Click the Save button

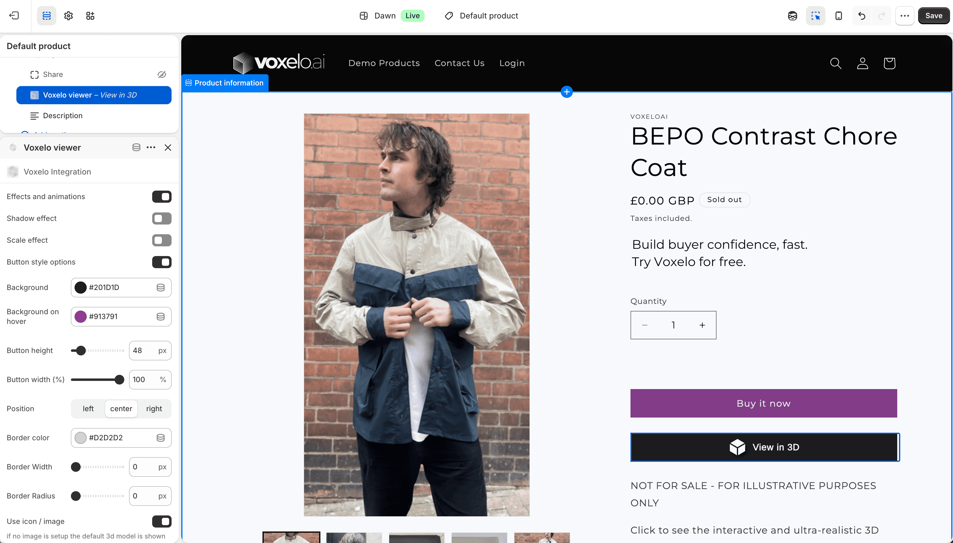(x=933, y=15)
